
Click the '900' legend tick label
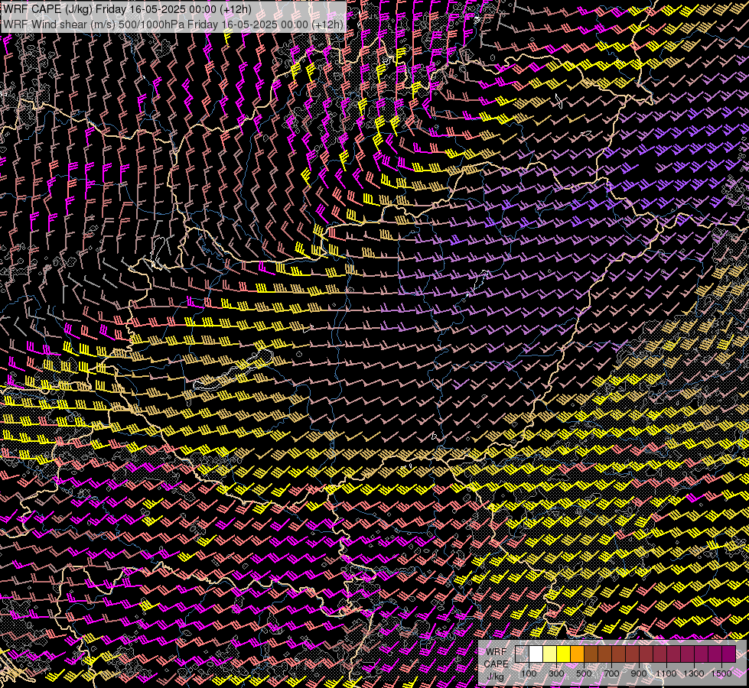tap(639, 673)
